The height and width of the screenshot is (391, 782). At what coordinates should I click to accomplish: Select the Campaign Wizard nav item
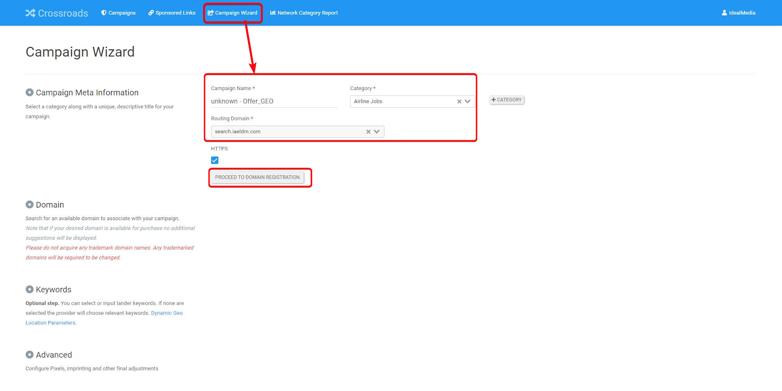tap(232, 13)
